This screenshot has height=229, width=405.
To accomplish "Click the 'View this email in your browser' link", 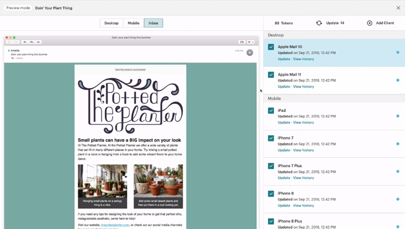I will 130,70.
